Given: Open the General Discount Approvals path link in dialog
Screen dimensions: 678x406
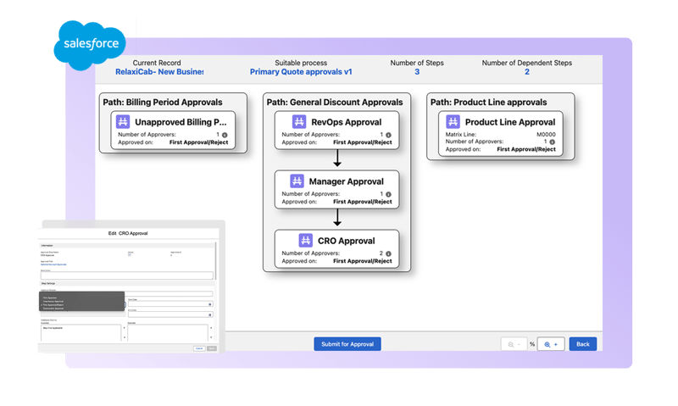Looking at the screenshot, I should (x=53, y=264).
